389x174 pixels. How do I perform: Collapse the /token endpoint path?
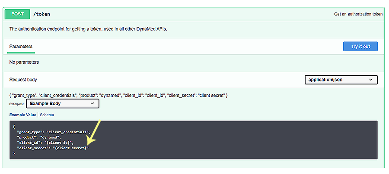pos(42,14)
